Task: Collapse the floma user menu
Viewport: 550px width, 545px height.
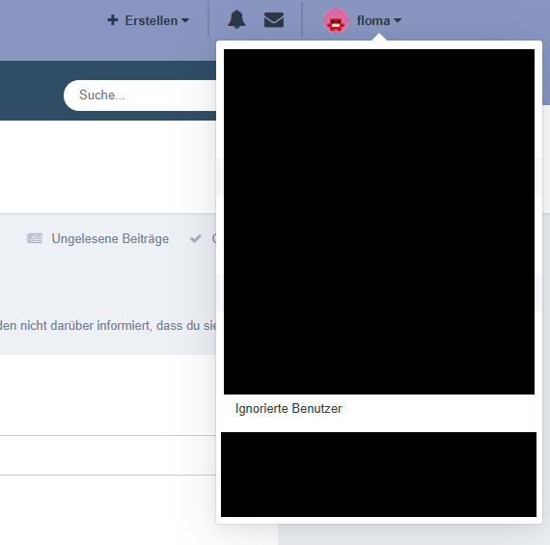Action: click(379, 20)
